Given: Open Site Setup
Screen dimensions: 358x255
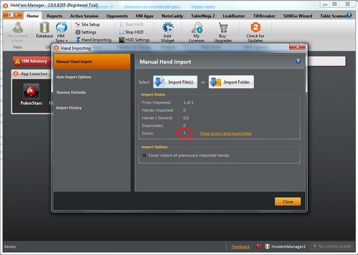Looking at the screenshot, I should pyautogui.click(x=87, y=25).
